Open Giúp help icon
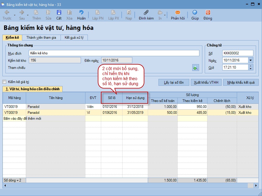262x196 pixels. click(x=195, y=13)
